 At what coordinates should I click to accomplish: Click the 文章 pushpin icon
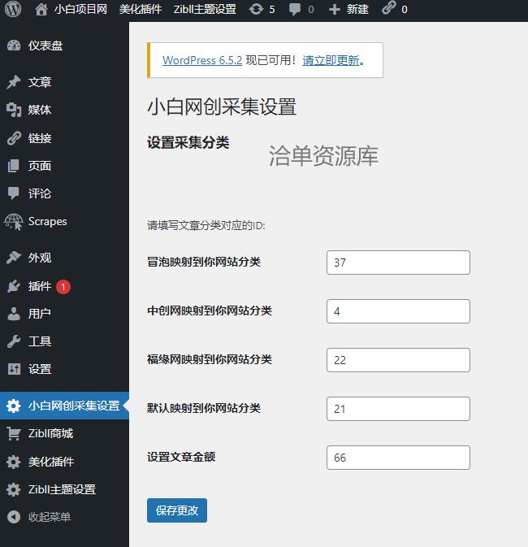[x=14, y=82]
